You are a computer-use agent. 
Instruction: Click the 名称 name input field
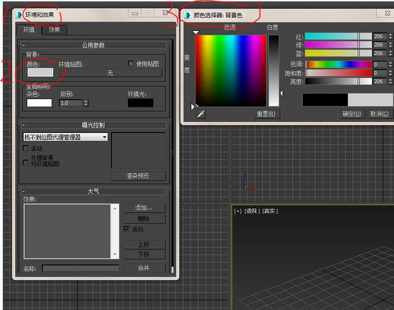click(x=80, y=268)
